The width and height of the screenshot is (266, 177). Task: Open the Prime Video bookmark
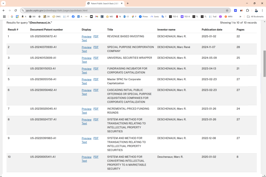tap(143, 17)
